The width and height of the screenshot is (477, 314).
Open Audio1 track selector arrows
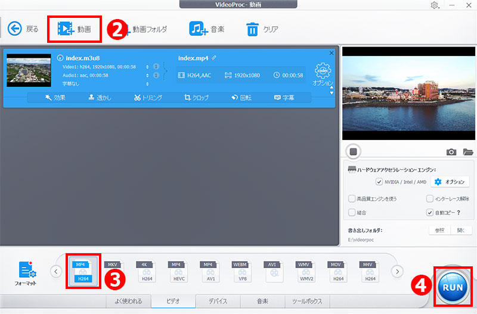[147, 76]
